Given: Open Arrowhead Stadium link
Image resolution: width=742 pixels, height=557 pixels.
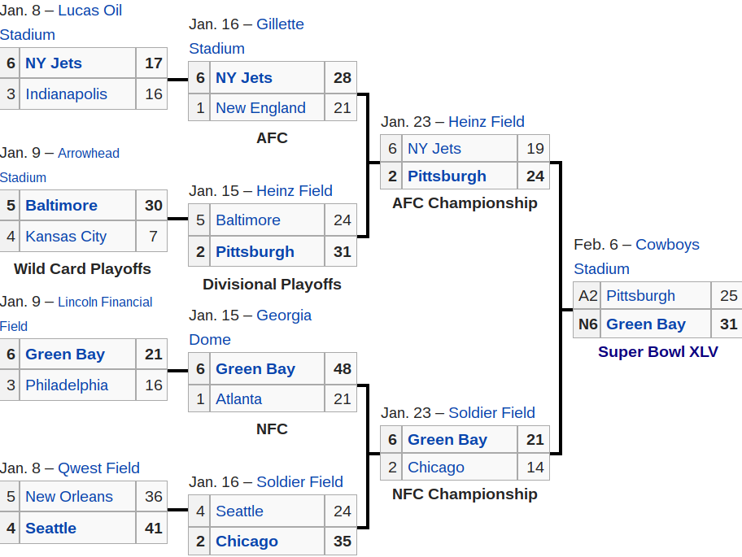Looking at the screenshot, I should pos(89,153).
